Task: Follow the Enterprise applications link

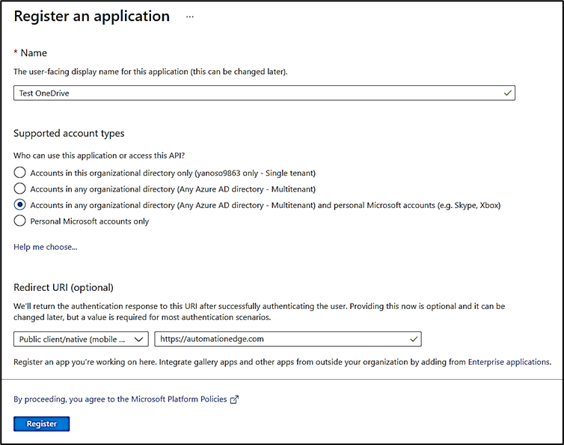Action: (x=509, y=362)
